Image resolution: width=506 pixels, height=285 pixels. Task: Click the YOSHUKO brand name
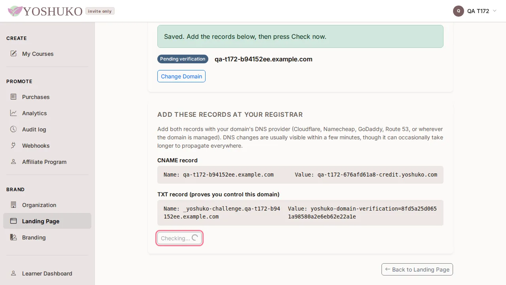(x=53, y=11)
